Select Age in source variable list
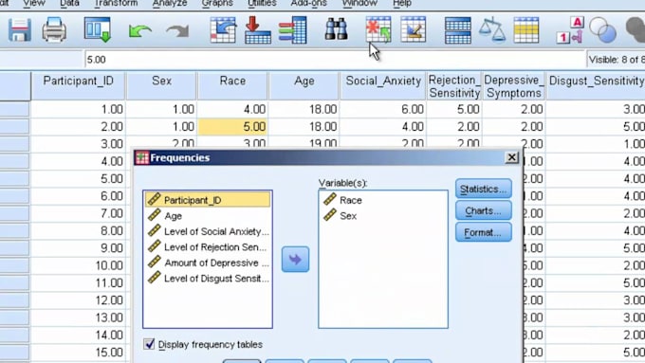 (x=208, y=216)
